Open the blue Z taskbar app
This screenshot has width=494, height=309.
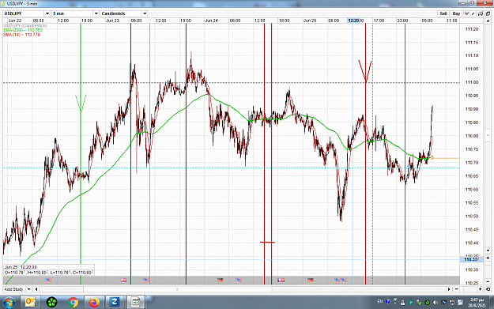pyautogui.click(x=115, y=303)
